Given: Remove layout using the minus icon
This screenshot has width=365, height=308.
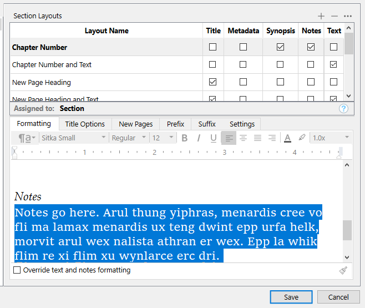Looking at the screenshot, I should pos(334,16).
